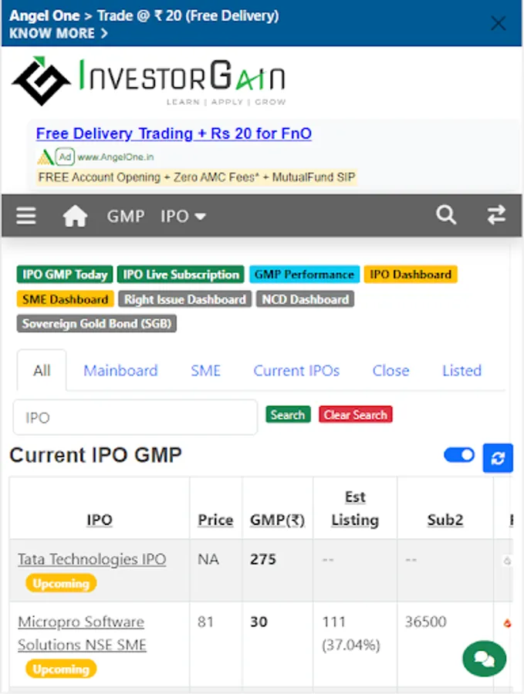
Task: Sort table by IPO column header
Action: (x=100, y=520)
